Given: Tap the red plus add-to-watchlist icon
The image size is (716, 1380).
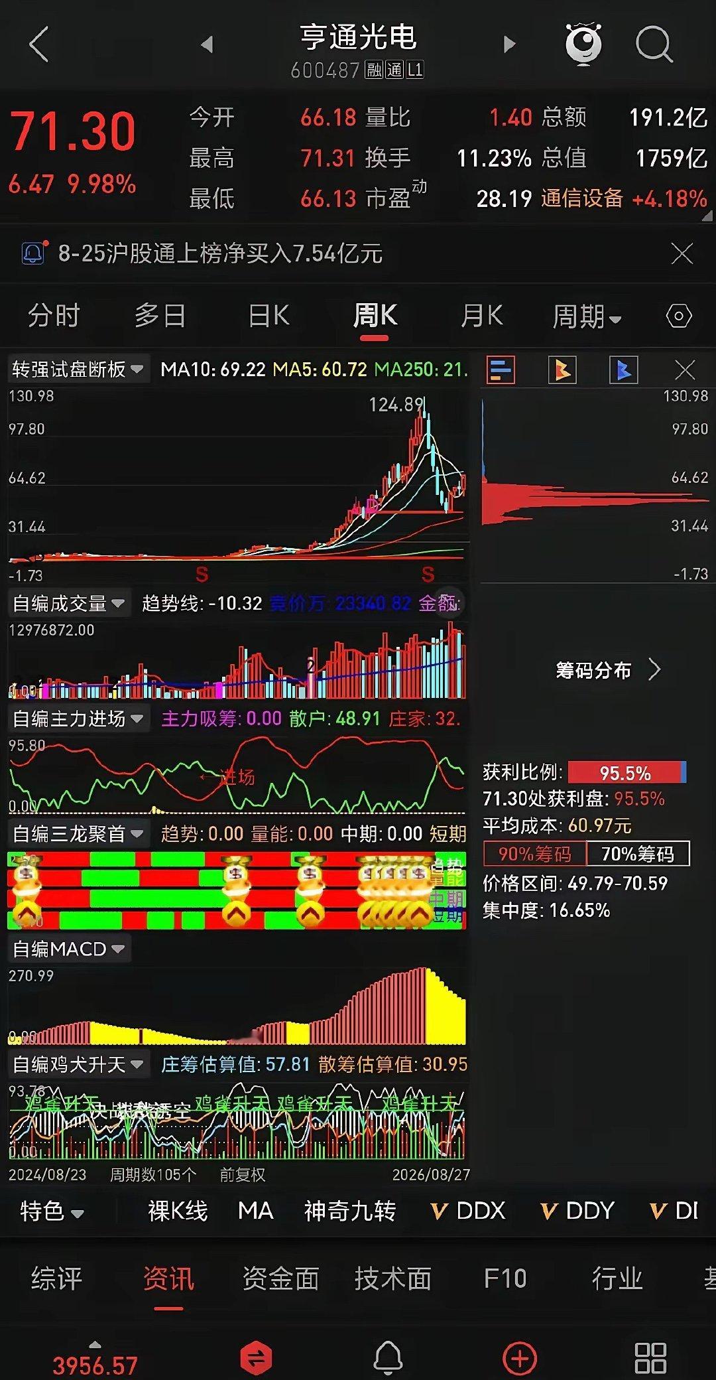Looking at the screenshot, I should (x=520, y=1357).
